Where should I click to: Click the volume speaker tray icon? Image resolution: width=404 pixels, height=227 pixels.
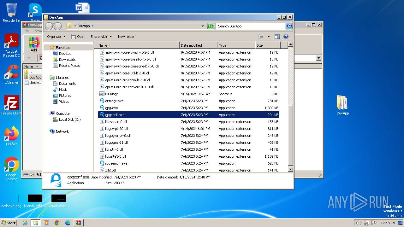pyautogui.click(x=359, y=223)
